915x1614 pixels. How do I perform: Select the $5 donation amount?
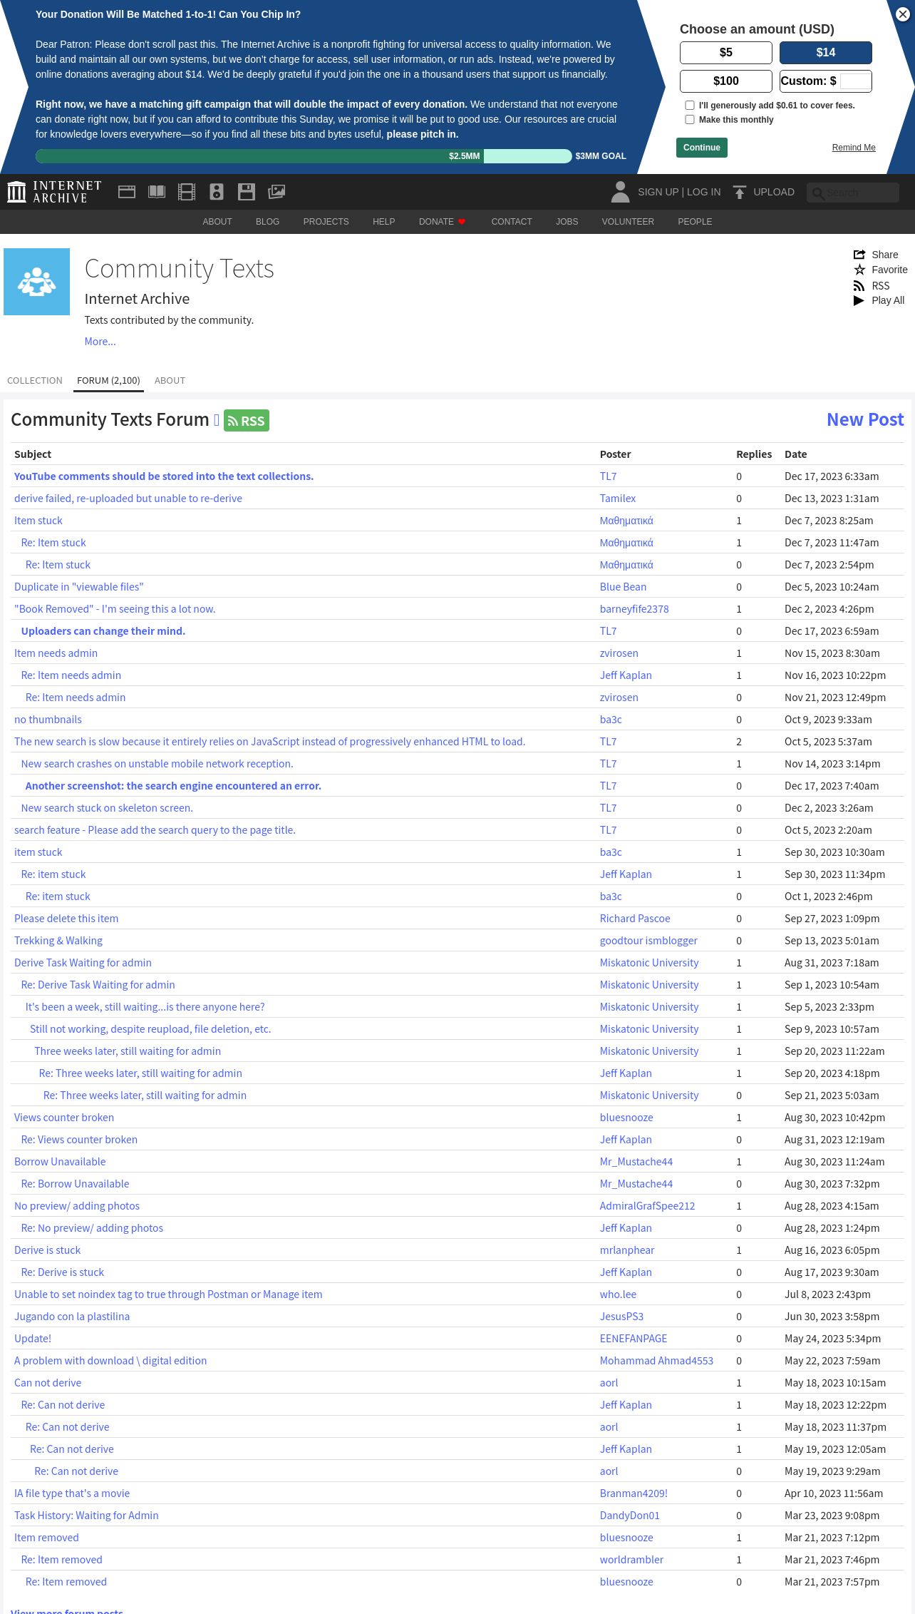pyautogui.click(x=726, y=53)
